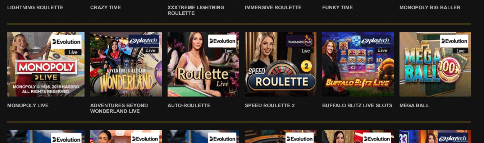The width and height of the screenshot is (484, 143).
Task: Open the Crazy Time title link
Action: tap(105, 8)
